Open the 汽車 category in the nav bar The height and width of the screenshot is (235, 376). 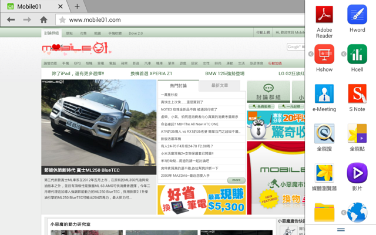pyautogui.click(x=147, y=63)
